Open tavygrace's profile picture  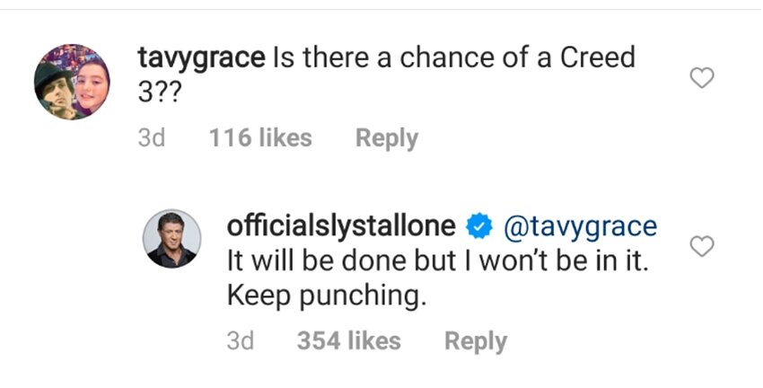[x=74, y=81]
